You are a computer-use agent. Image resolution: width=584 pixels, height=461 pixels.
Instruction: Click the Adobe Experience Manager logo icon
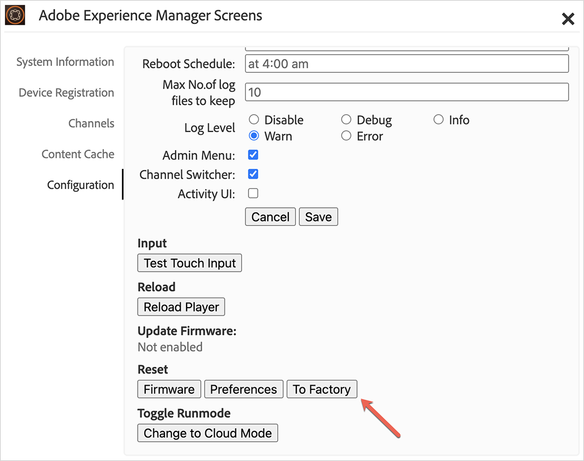[x=16, y=16]
